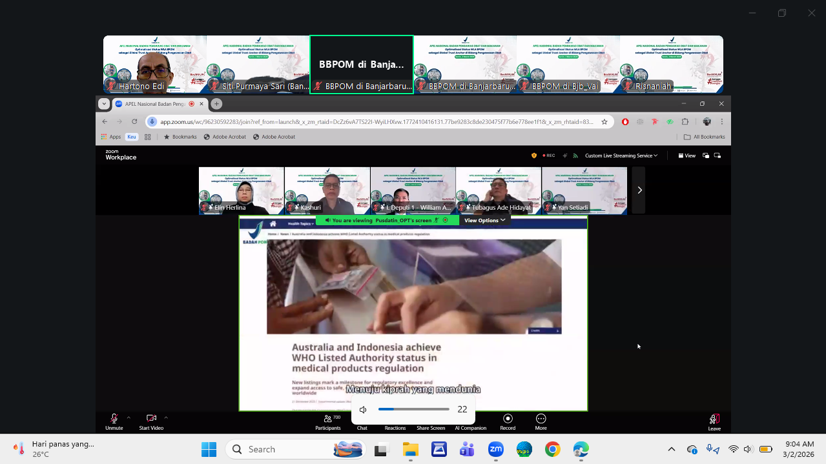Viewport: 826px width, 464px height.
Task: Select the APEL Nasional browser tab
Action: pos(155,104)
